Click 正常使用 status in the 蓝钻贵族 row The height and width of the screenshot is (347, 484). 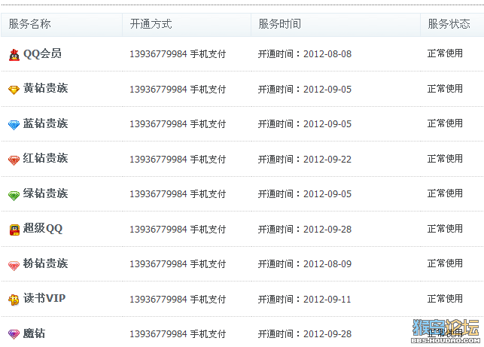pos(445,123)
